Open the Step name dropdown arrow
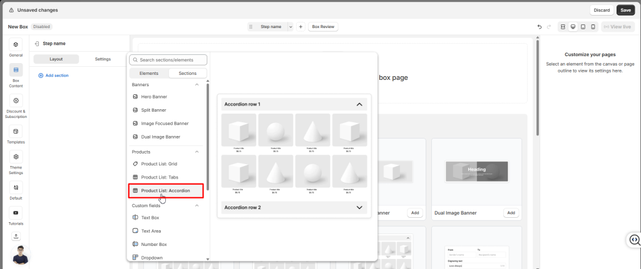The height and width of the screenshot is (269, 641). coord(290,27)
